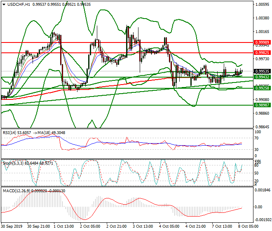Select the Stochastic scale level 50
The image size is (272, 231).
[x=256, y=173]
